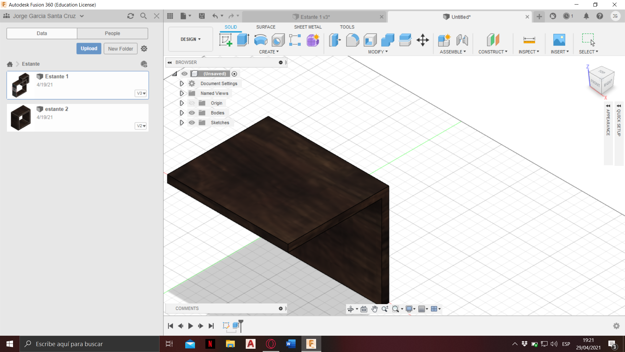625x352 pixels.
Task: Save the document with save icon
Action: (x=202, y=16)
